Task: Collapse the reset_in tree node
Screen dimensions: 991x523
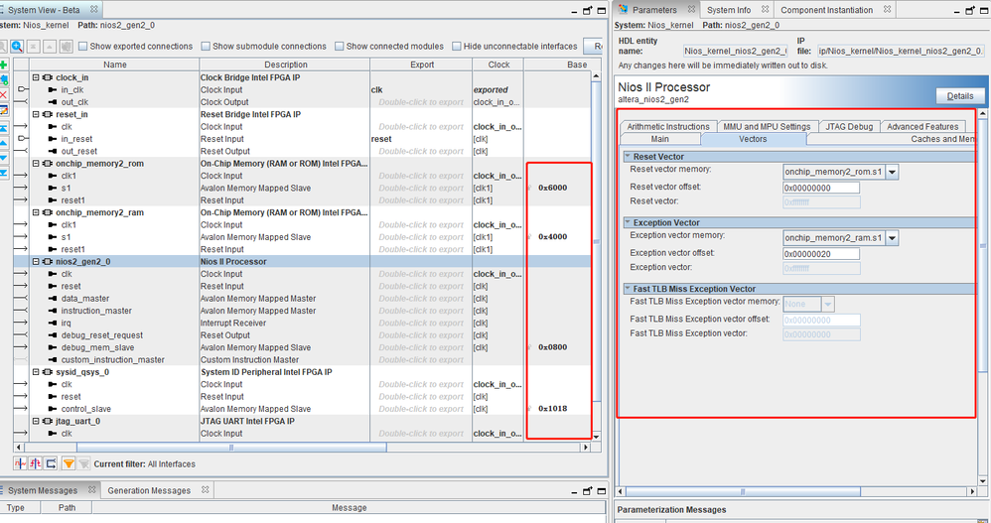Action: coord(36,114)
